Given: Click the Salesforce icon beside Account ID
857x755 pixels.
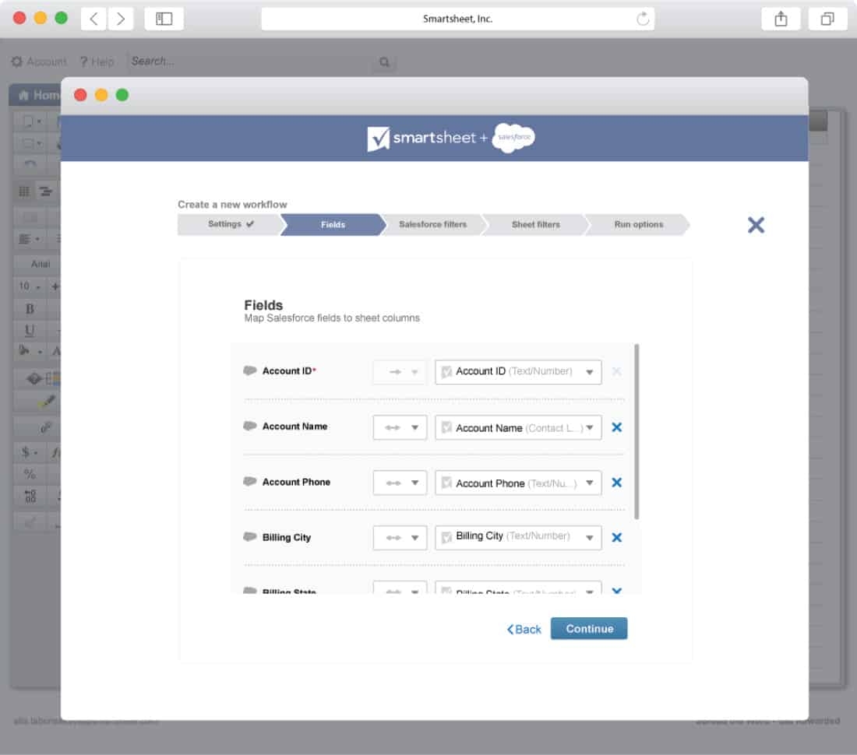Looking at the screenshot, I should click(250, 370).
